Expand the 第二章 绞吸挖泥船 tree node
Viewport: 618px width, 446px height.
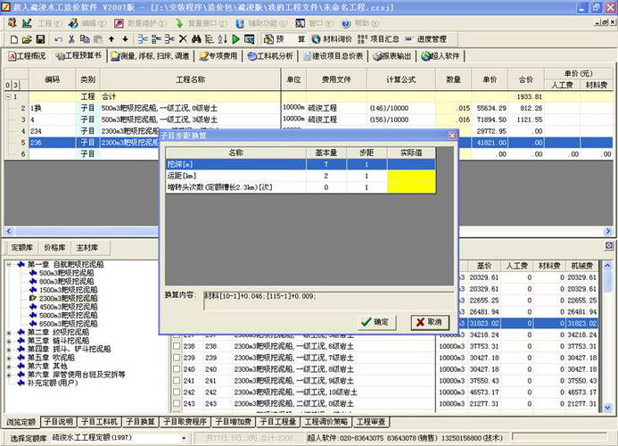9,332
